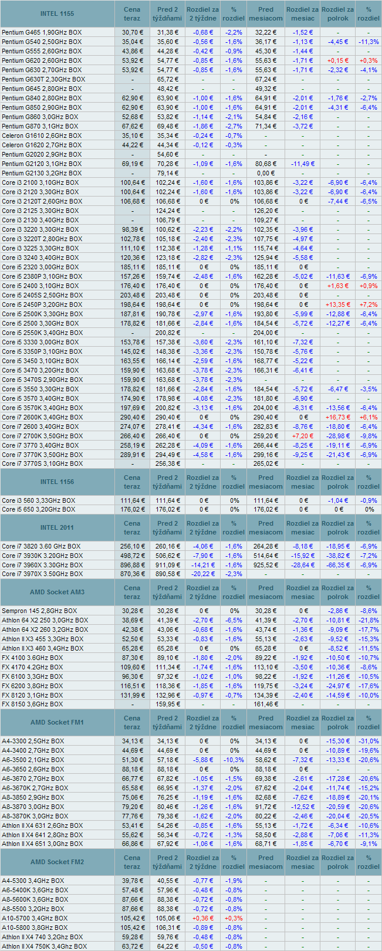382x951 pixels.
Task: Click red '+1,63 €' in Core i5 2400 row
Action: click(338, 286)
